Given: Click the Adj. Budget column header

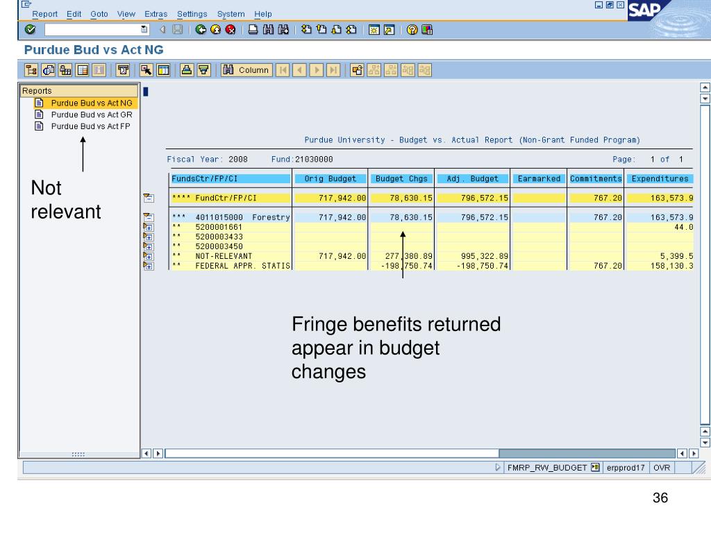Looking at the screenshot, I should pyautogui.click(x=472, y=178).
